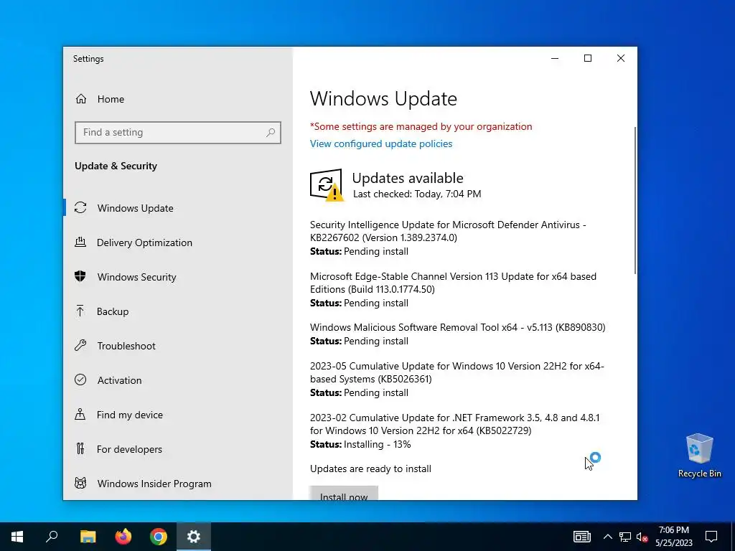The image size is (735, 551).
Task: Launch Firefox from taskbar
Action: 123,537
